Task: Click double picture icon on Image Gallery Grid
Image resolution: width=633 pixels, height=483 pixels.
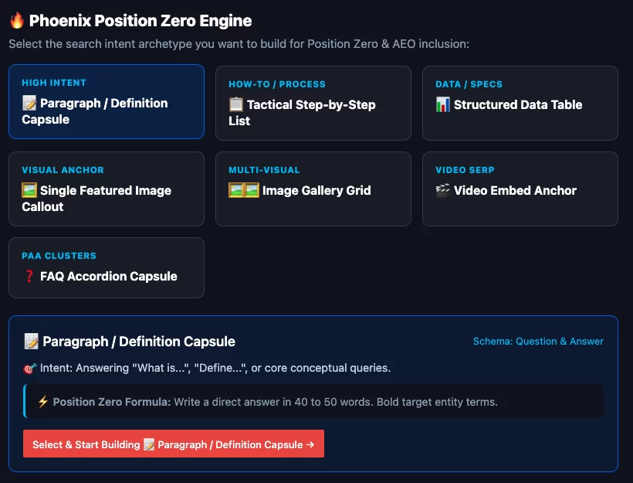Action: pos(244,190)
